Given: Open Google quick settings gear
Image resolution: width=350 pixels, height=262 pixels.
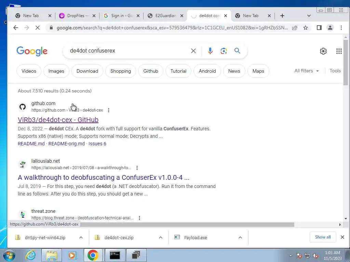Looking at the screenshot, I should (x=323, y=51).
